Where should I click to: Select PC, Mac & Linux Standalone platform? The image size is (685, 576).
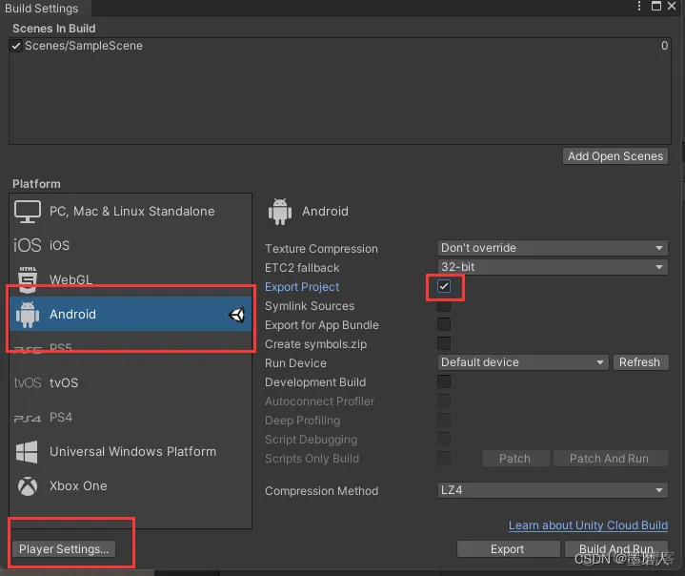[x=131, y=212]
